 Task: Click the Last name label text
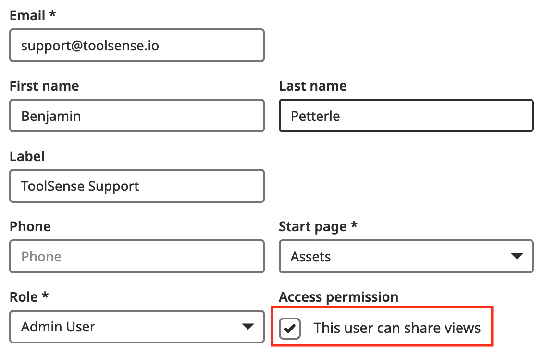(x=312, y=86)
